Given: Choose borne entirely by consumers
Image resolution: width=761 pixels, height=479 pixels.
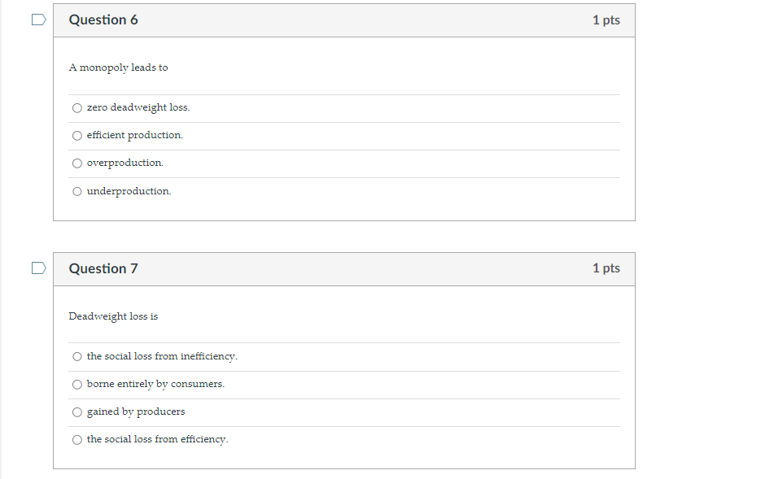Looking at the screenshot, I should pyautogui.click(x=77, y=384).
